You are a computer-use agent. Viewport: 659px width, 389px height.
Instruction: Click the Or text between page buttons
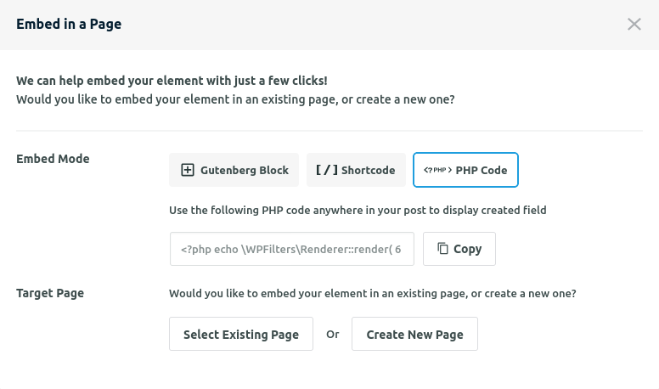(332, 335)
